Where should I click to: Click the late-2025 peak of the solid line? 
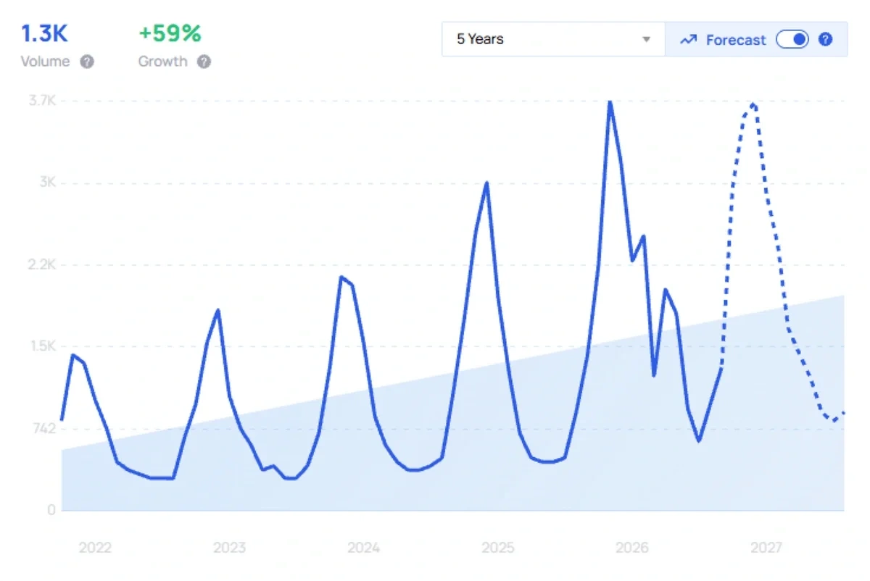610,102
